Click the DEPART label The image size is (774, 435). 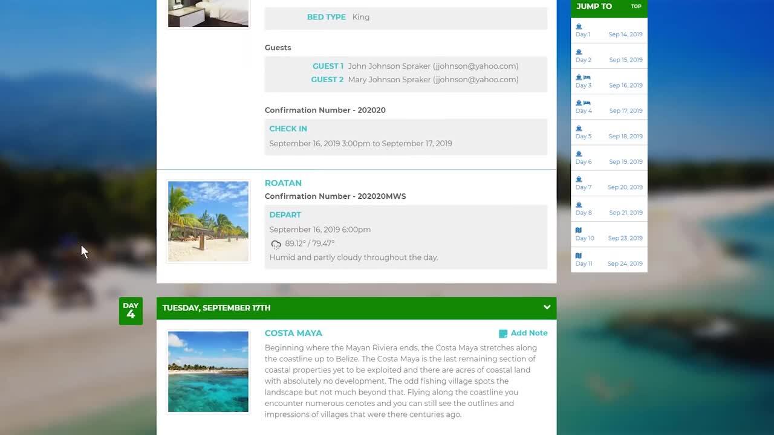click(x=285, y=214)
